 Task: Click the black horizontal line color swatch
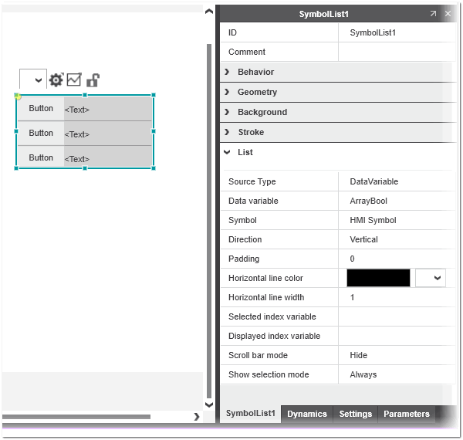378,278
